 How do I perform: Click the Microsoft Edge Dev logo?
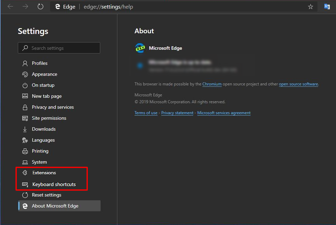click(x=140, y=48)
